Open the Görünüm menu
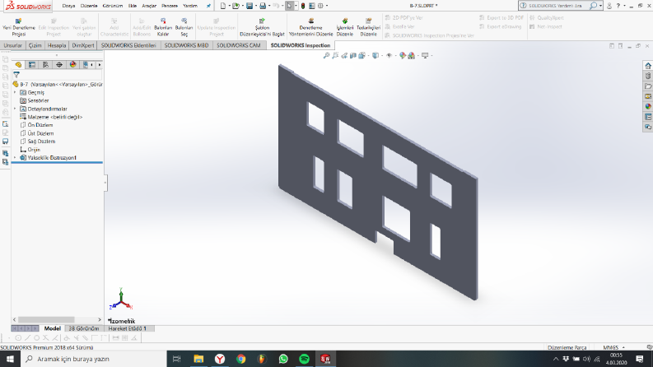The width and height of the screenshot is (653, 367). [113, 6]
